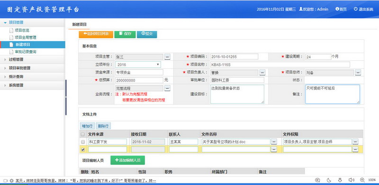
Task: Collapse the 项目管理 section
Action: (x=32, y=22)
